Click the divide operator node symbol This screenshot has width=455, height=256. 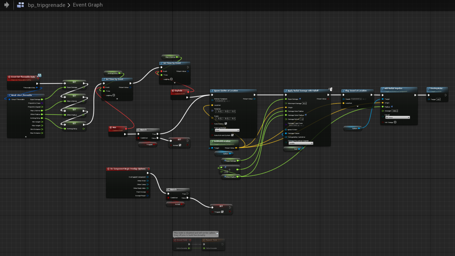pyautogui.click(x=230, y=170)
